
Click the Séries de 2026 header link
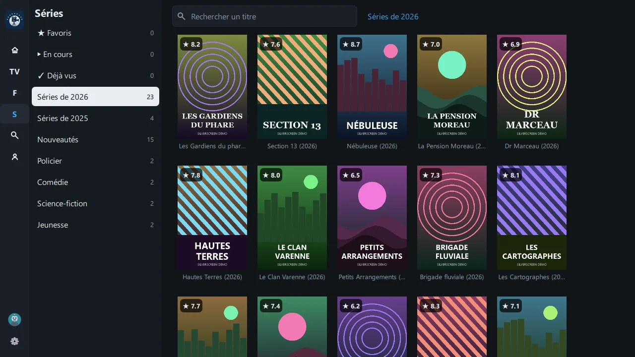pos(393,16)
